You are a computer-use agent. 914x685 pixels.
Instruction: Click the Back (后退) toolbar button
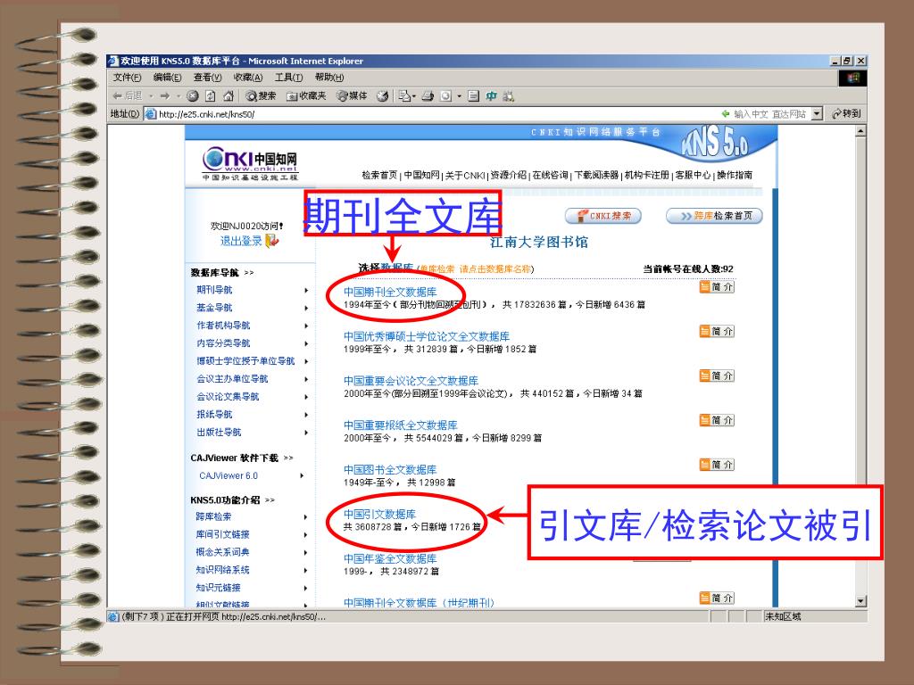[128, 96]
